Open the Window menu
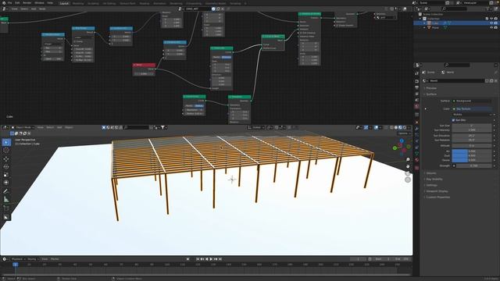Image resolution: width=500 pixels, height=281 pixels. point(40,2)
